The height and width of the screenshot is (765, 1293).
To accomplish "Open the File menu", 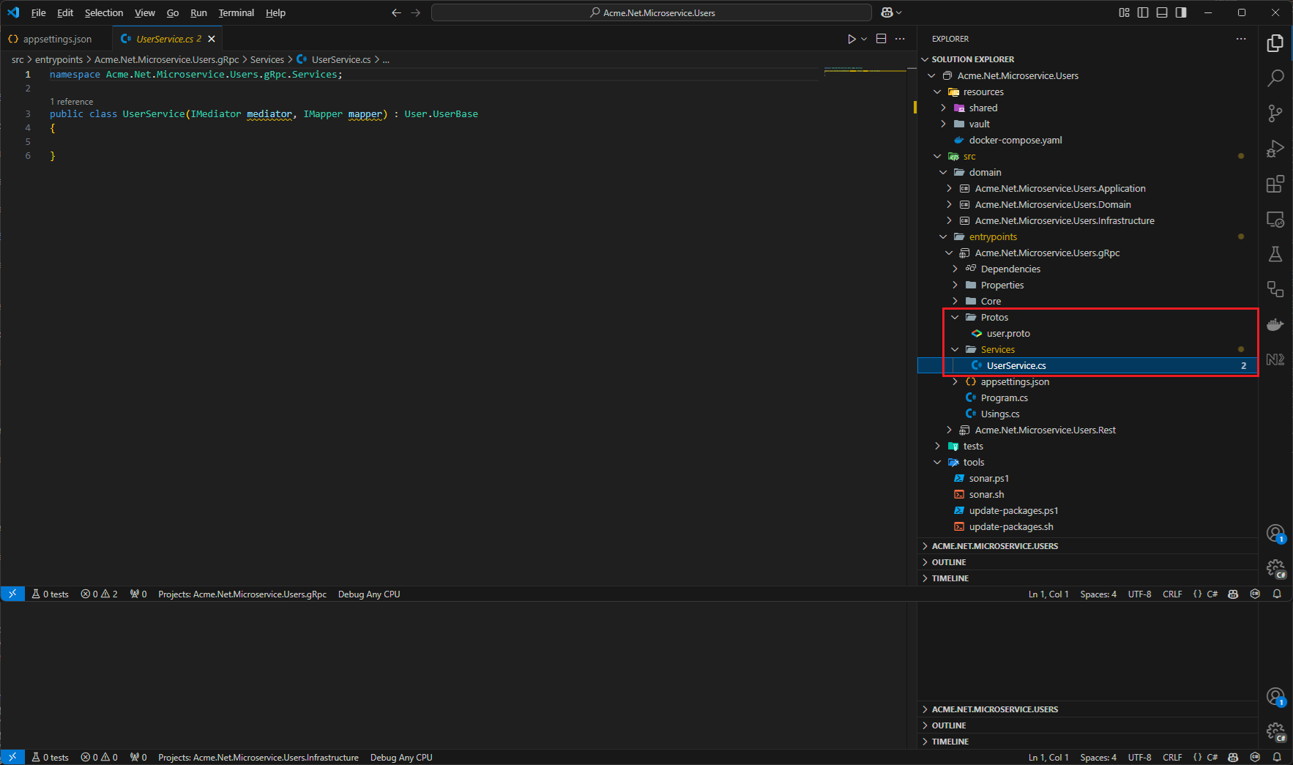I will click(x=38, y=12).
